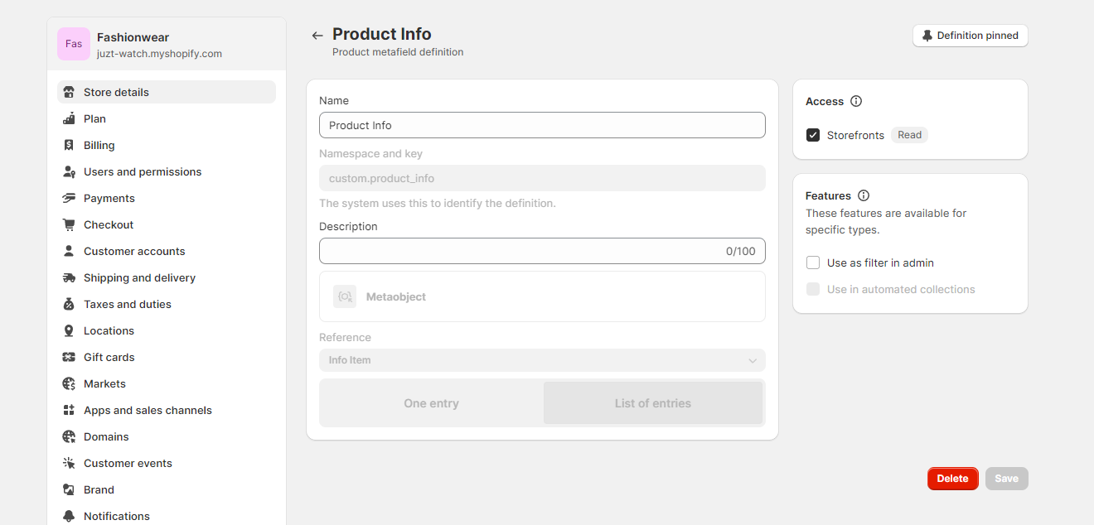Click the Checkout cart icon
The width and height of the screenshot is (1094, 525).
point(69,224)
